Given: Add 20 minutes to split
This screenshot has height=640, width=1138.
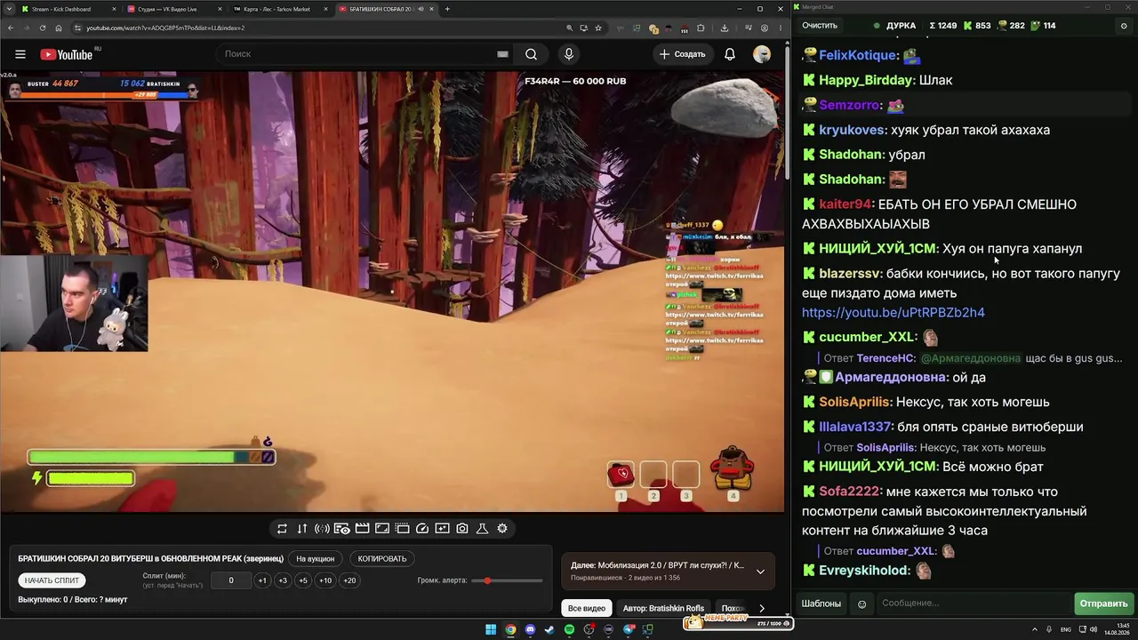Looking at the screenshot, I should point(349,580).
